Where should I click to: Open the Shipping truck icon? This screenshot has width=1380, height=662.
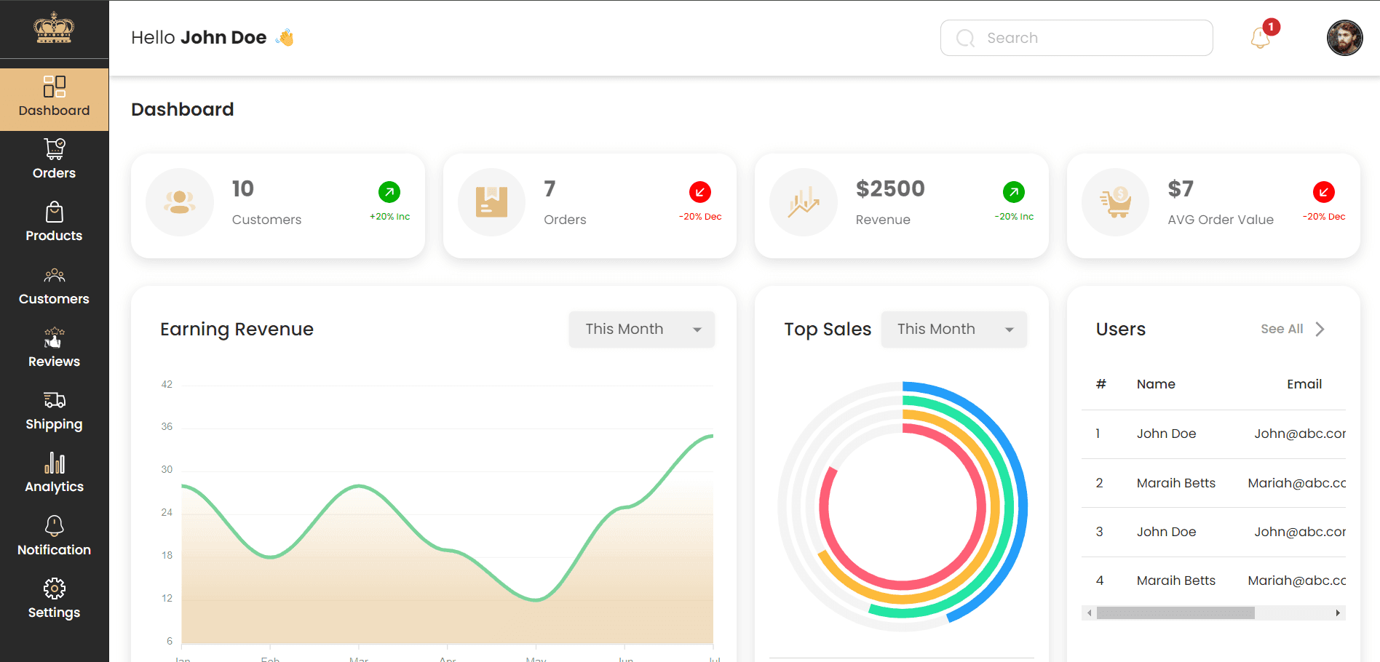click(55, 400)
